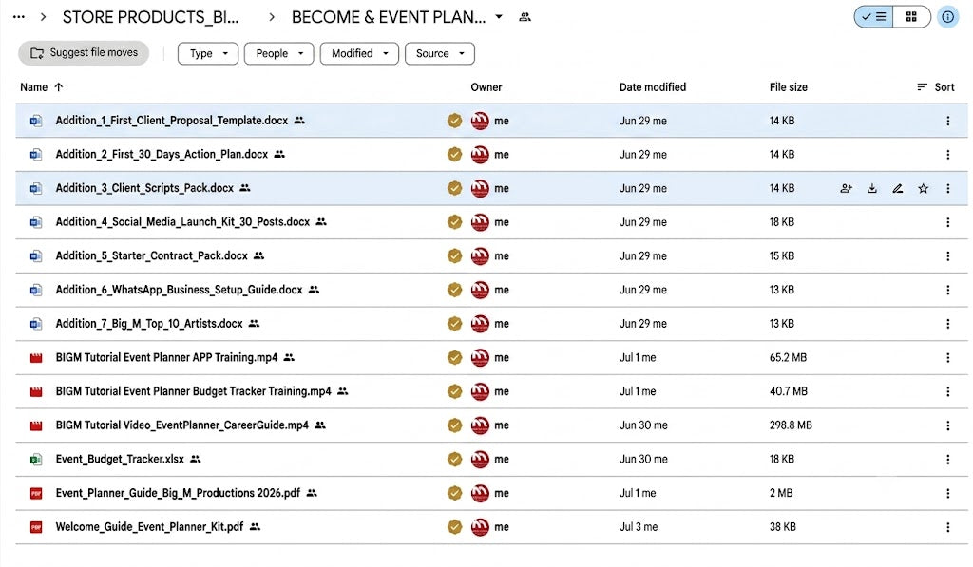973x567 pixels.
Task: Open more actions for Event_Planner_Guide_Big_M_Productions 2026.pdf
Action: click(947, 493)
